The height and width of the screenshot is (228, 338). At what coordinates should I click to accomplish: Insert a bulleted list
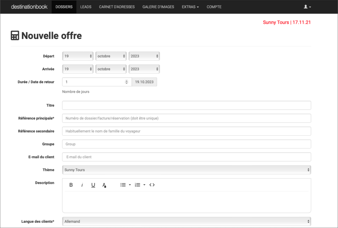click(123, 185)
